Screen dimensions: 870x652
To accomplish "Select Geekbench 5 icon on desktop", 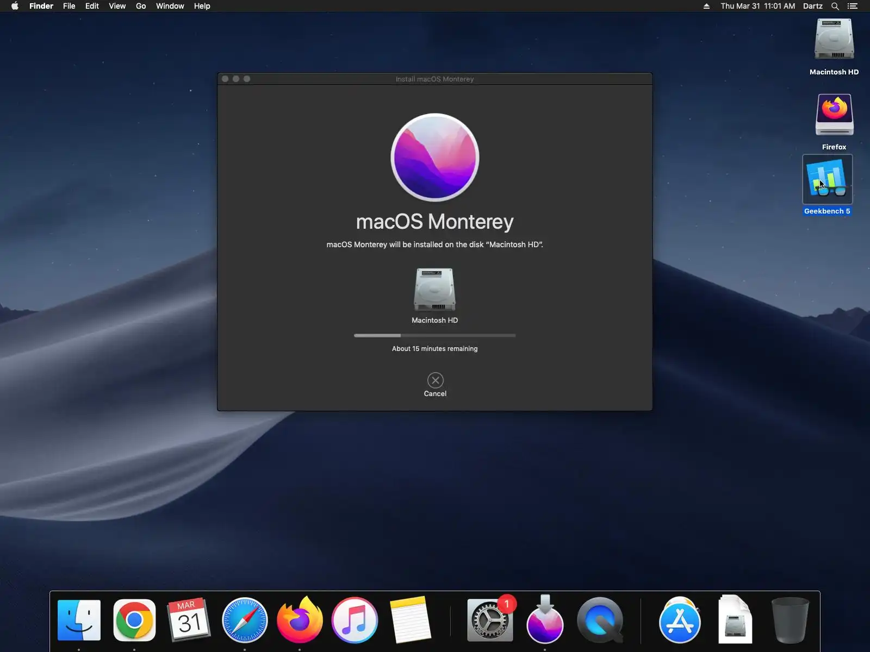I will [828, 185].
